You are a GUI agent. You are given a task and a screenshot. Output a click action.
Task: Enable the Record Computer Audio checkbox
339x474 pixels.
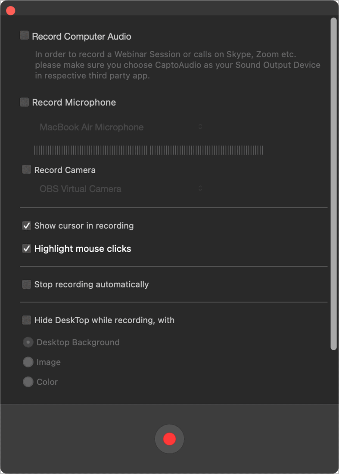[x=24, y=36]
